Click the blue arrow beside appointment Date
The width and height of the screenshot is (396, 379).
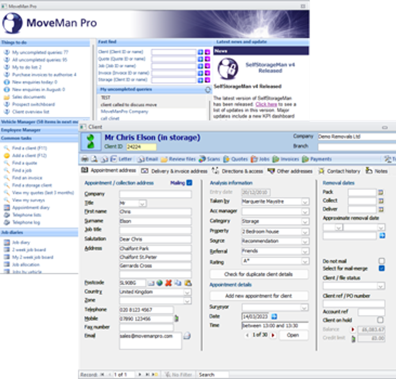(x=274, y=316)
